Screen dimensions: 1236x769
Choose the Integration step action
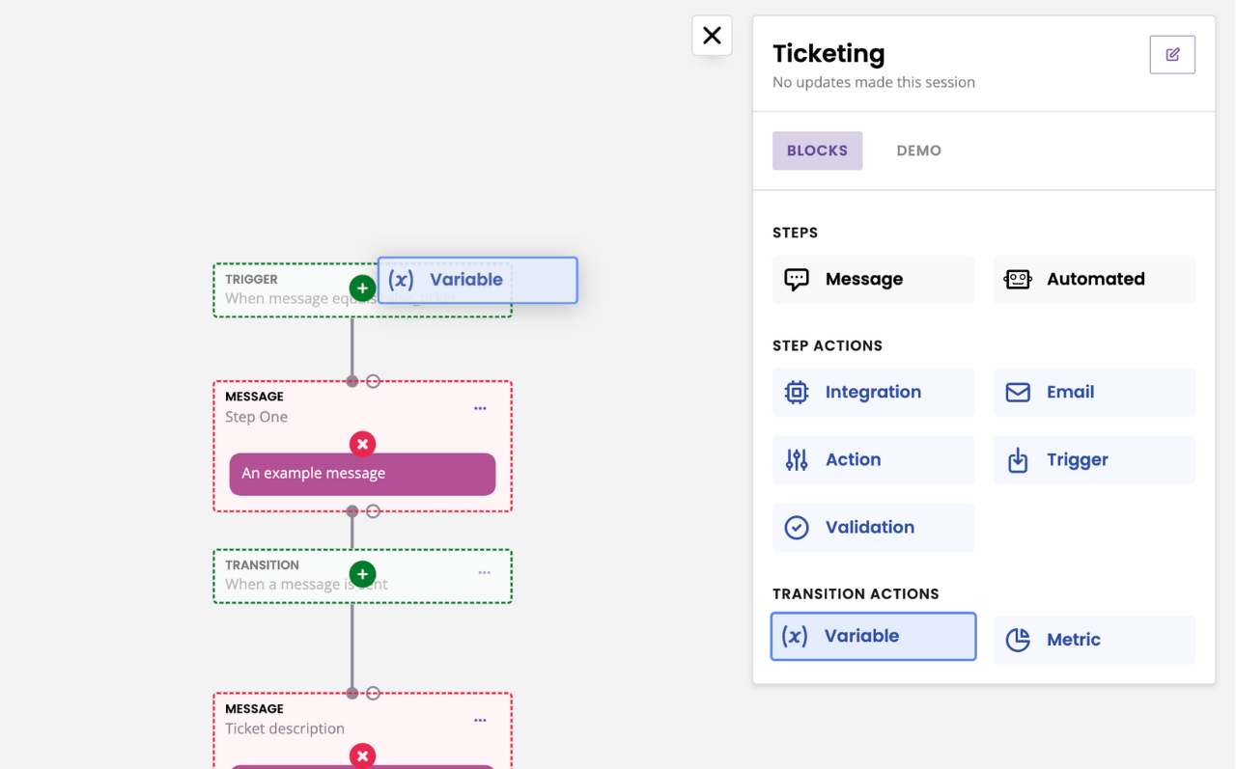coord(872,392)
